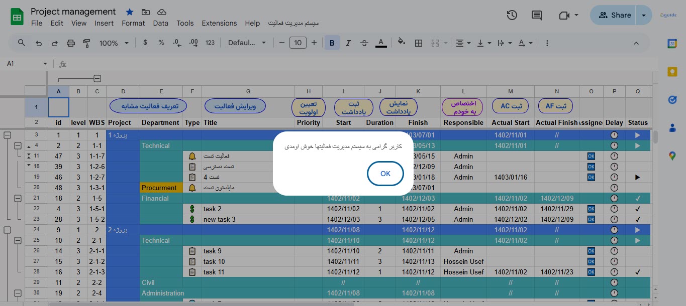Screen dimensions: 686x306
Task: Collapse the پروژه 2 row group
Action: (7, 230)
